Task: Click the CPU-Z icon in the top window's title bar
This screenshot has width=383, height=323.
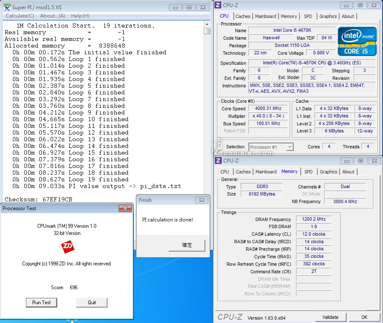Action: point(218,5)
